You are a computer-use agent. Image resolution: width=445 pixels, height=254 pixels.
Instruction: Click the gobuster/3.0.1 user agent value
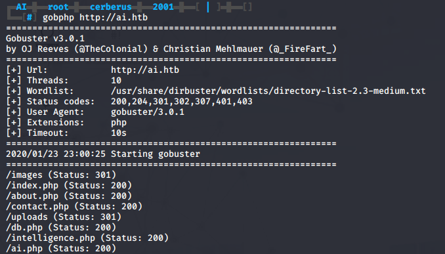(148, 112)
